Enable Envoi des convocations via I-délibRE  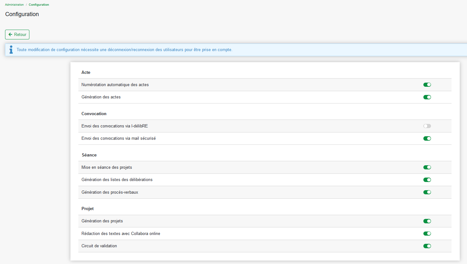pyautogui.click(x=427, y=126)
